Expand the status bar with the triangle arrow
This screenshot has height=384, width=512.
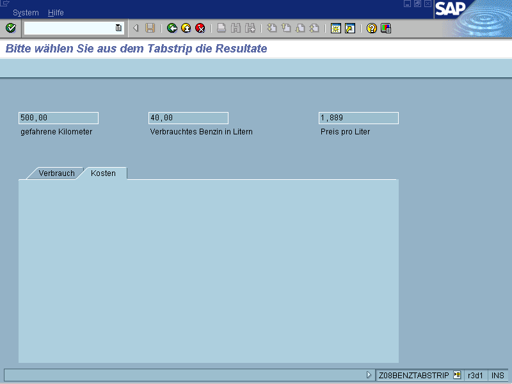369,375
